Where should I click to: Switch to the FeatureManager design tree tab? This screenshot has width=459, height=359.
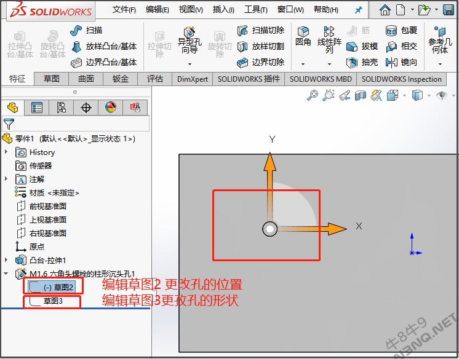pyautogui.click(x=12, y=108)
